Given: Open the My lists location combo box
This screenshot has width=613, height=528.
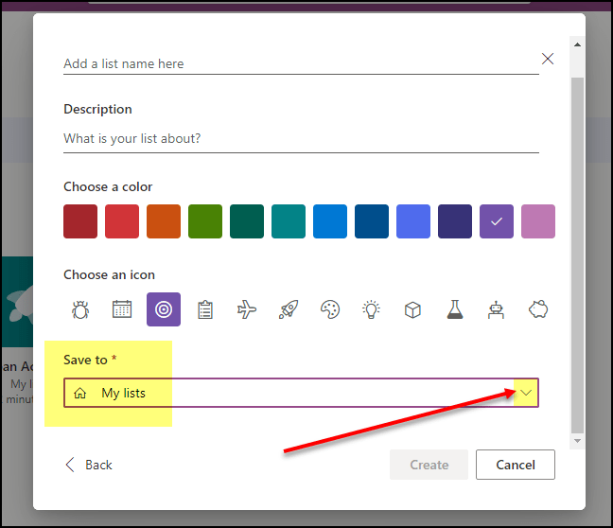Looking at the screenshot, I should click(284, 393).
